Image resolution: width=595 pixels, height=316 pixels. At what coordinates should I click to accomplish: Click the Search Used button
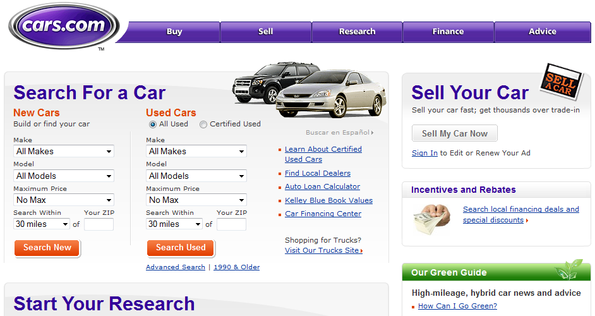[181, 248]
